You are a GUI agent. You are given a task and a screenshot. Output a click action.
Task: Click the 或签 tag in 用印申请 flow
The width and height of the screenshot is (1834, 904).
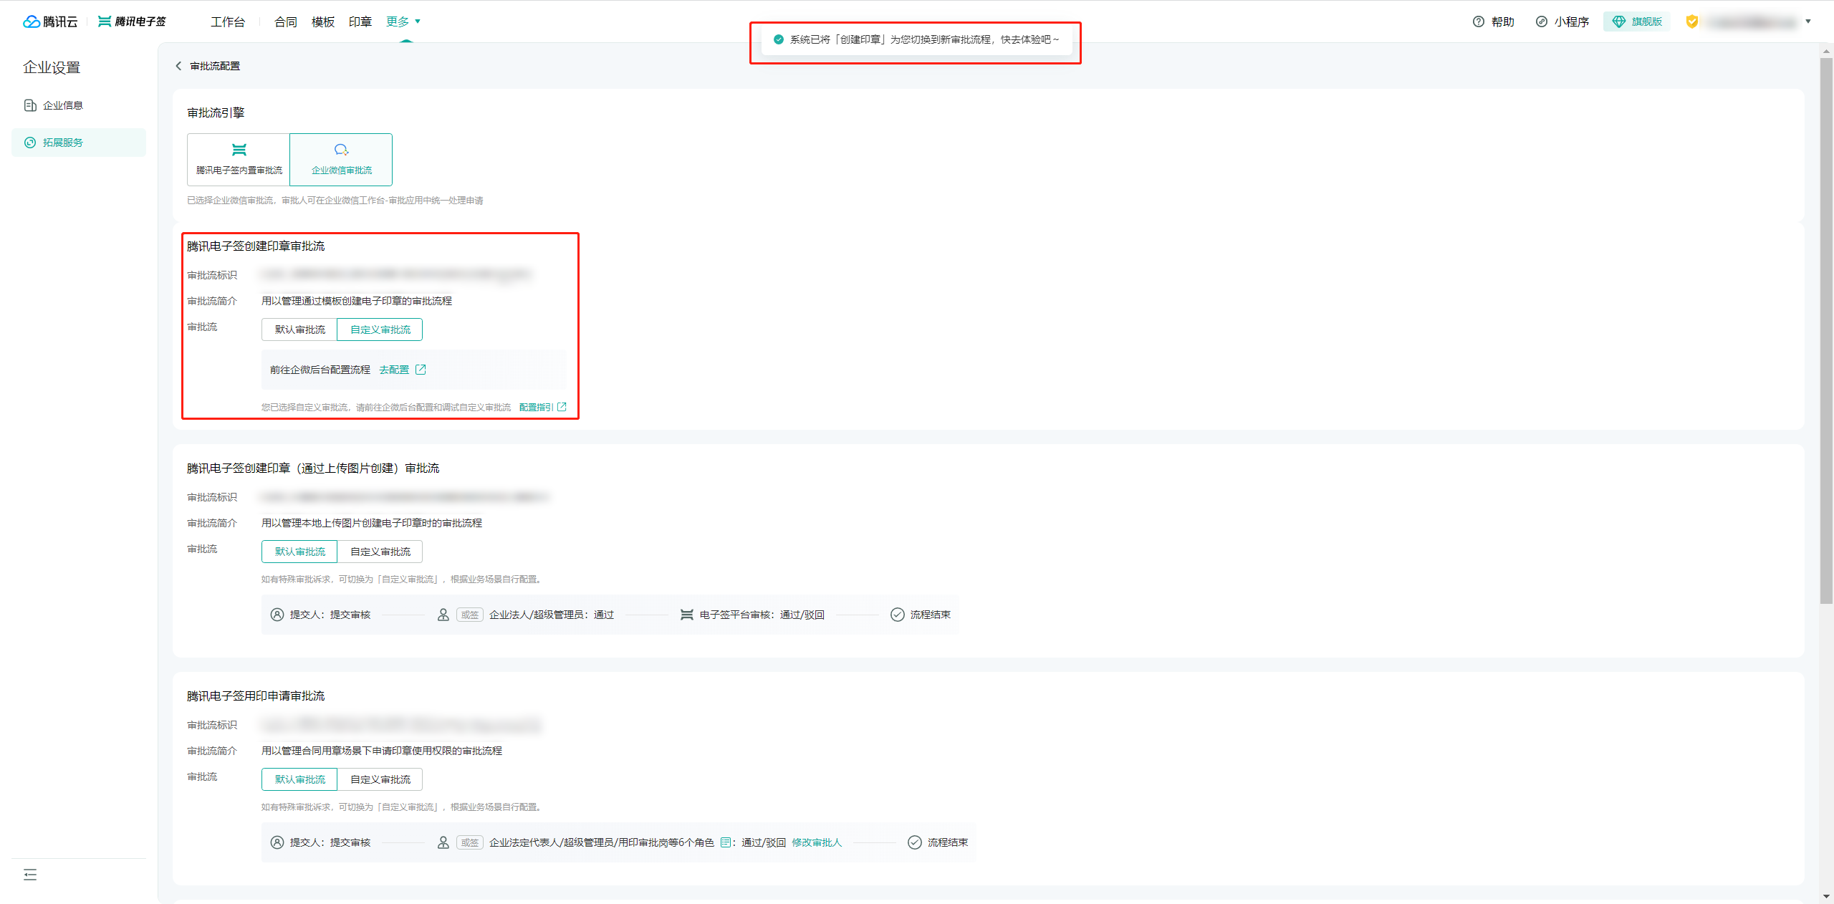pyautogui.click(x=470, y=842)
